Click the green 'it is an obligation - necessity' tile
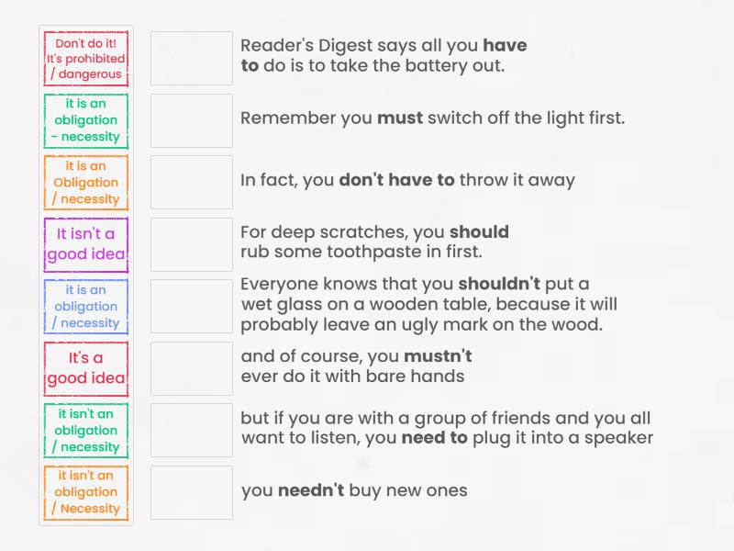Image resolution: width=734 pixels, height=551 pixels. 86,119
